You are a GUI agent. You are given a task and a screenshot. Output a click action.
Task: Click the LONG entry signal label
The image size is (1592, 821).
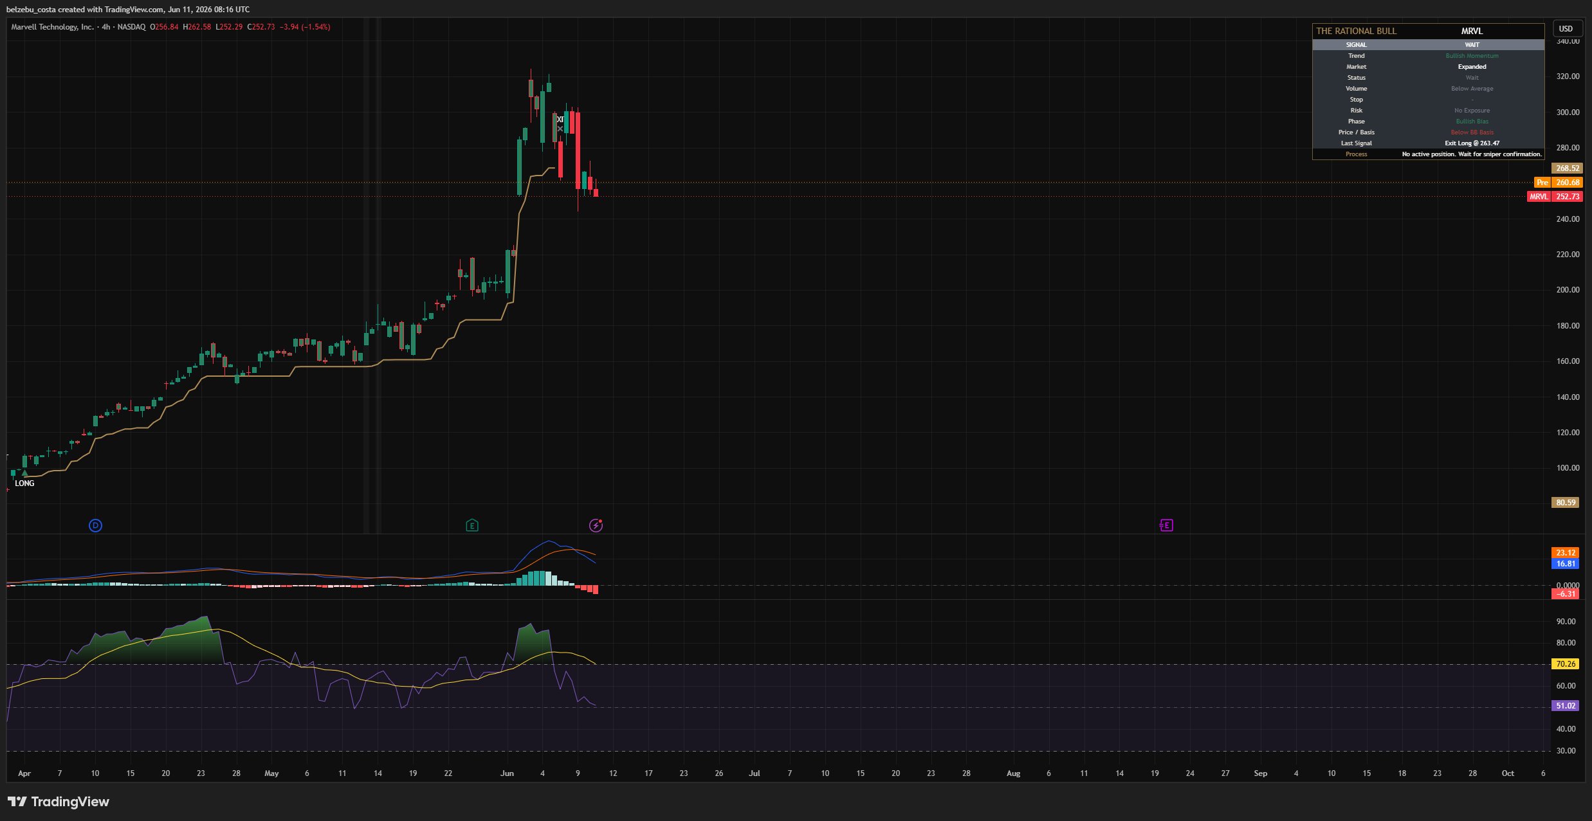(24, 483)
